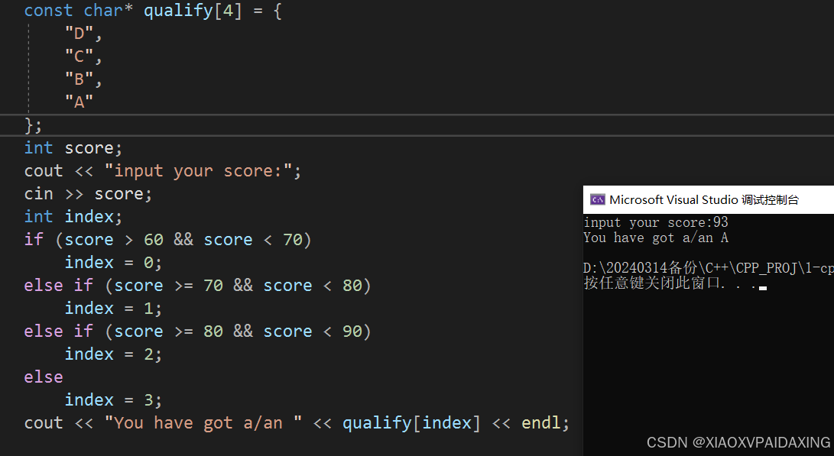This screenshot has width=834, height=456.
Task: Click the string literal "A" in the array
Action: [80, 102]
